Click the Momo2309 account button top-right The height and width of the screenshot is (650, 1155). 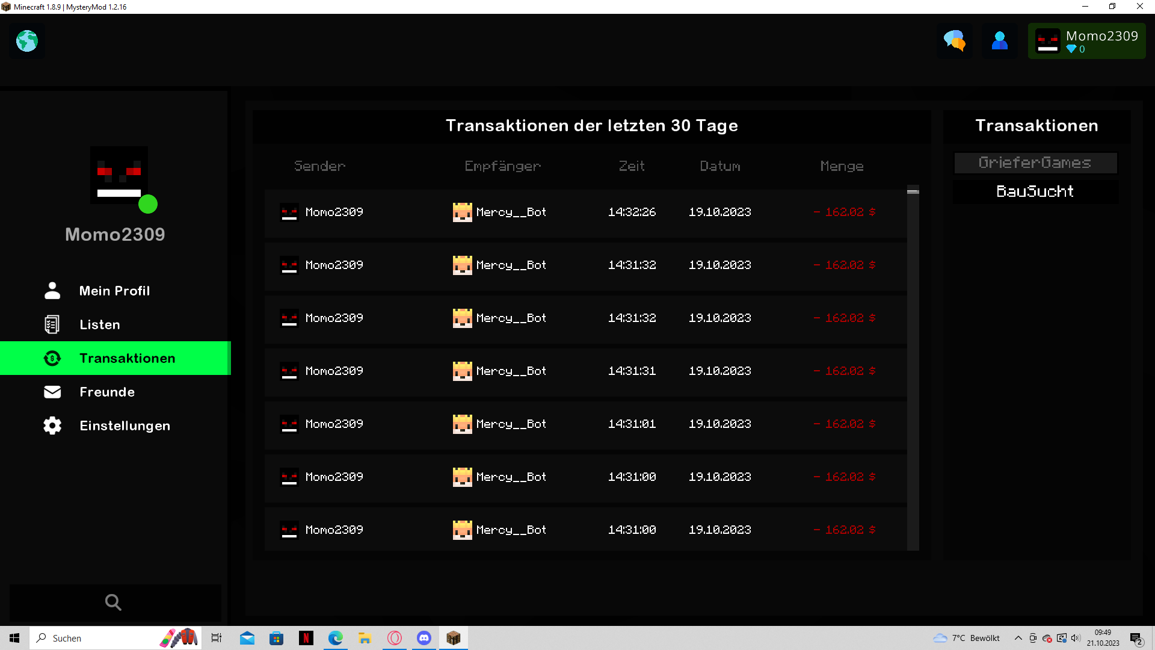(x=1086, y=41)
